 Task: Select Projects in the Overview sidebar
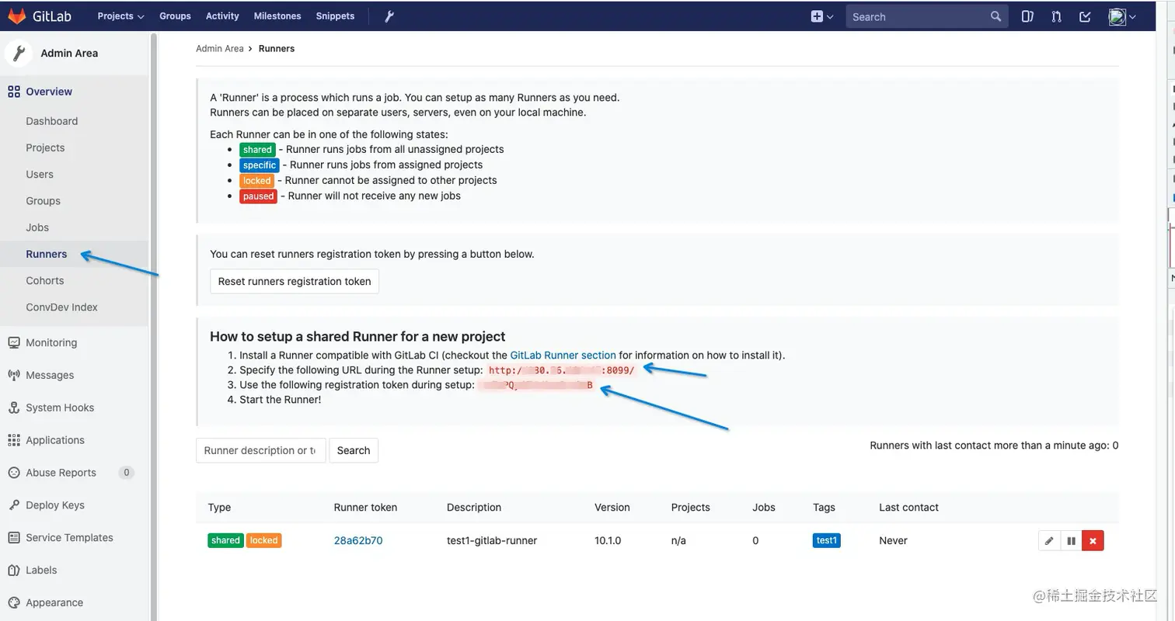click(x=45, y=147)
